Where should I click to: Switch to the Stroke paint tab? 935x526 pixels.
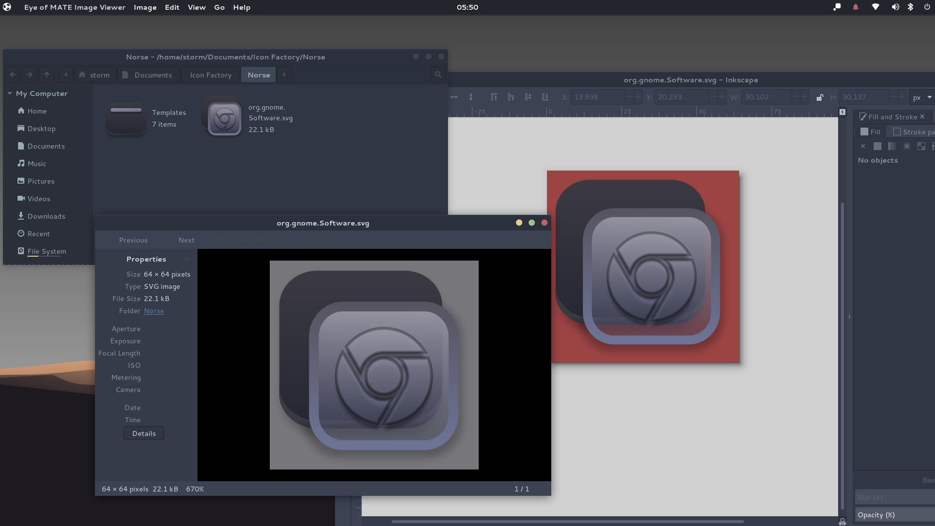tap(914, 132)
